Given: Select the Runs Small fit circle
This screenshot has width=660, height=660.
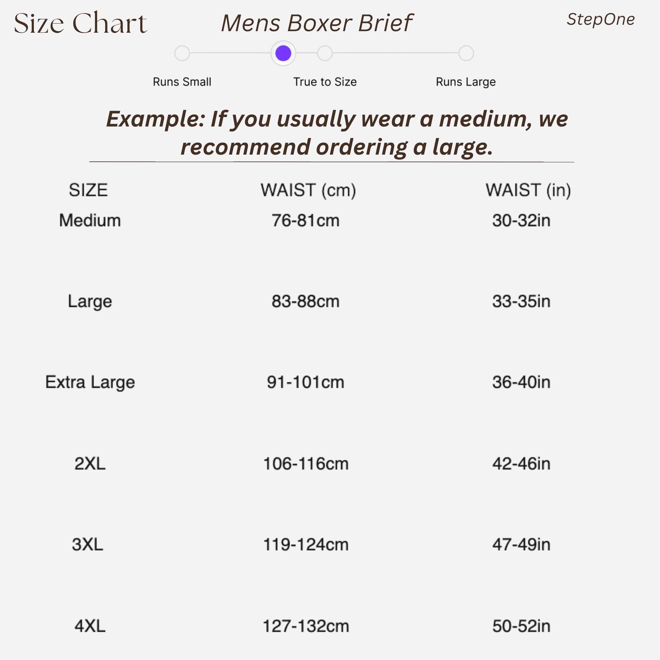Looking at the screenshot, I should [182, 53].
